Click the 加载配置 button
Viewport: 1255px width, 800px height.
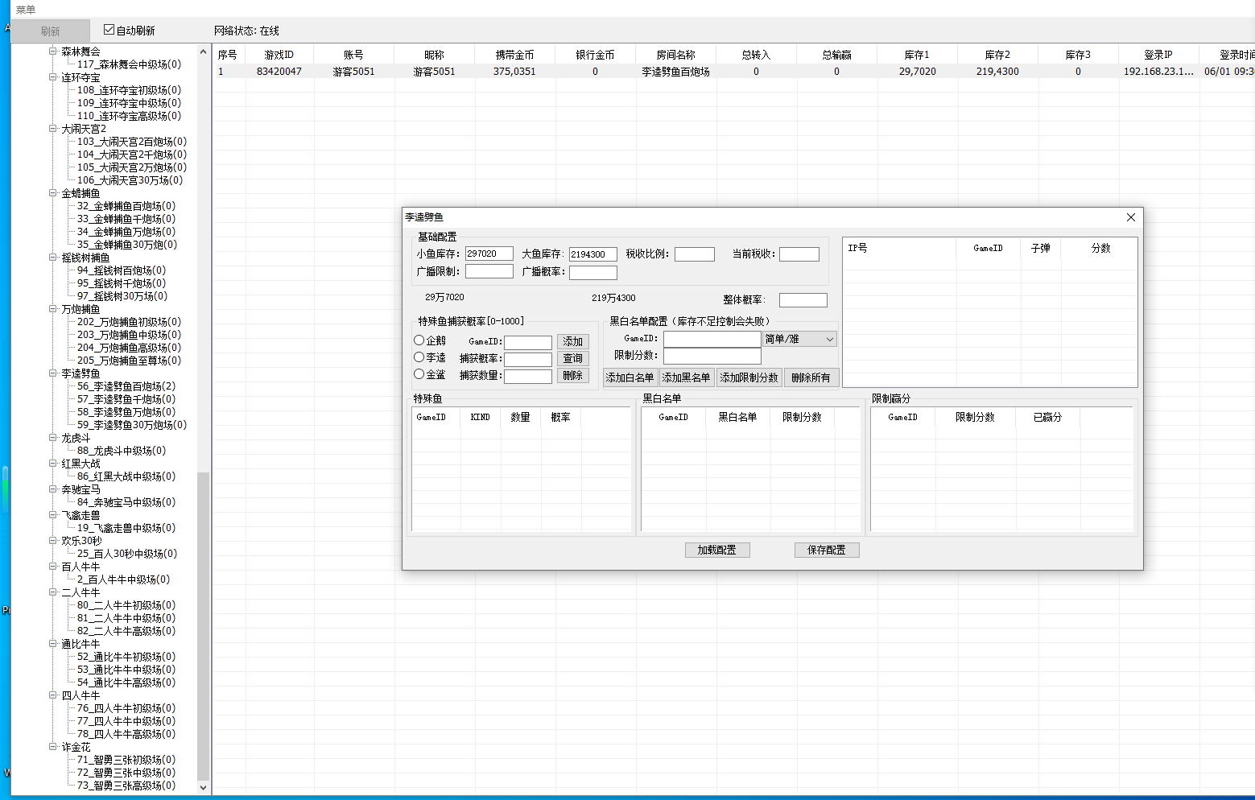(717, 550)
